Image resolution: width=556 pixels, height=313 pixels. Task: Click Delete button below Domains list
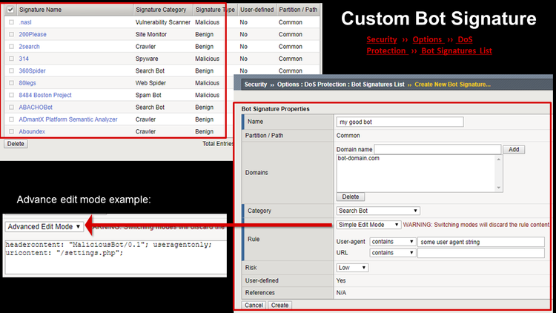coord(351,197)
